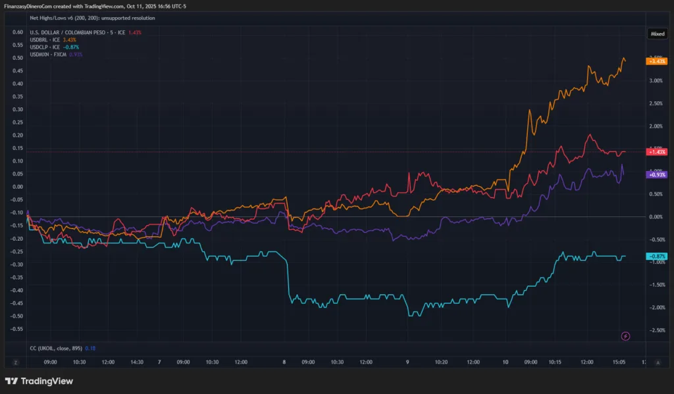The image size is (674, 394).
Task: Click the Z timezone icon at bottom left
Action: (x=15, y=362)
